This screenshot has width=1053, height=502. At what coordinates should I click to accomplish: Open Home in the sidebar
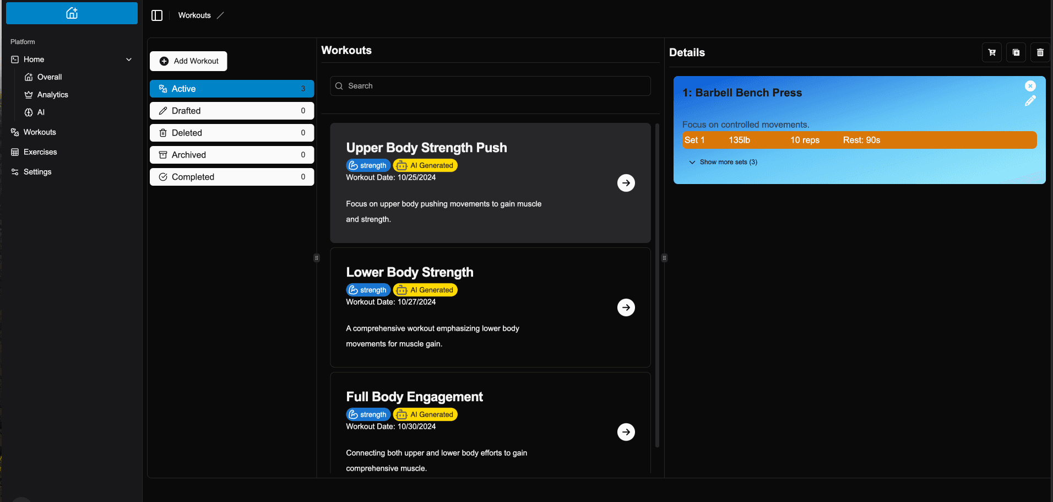[x=34, y=60]
